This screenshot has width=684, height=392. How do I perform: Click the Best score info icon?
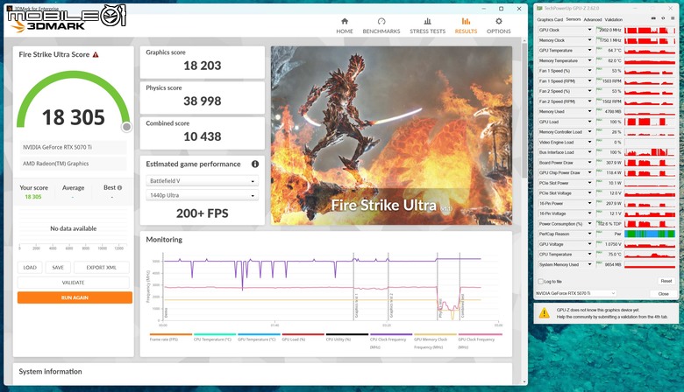119,187
